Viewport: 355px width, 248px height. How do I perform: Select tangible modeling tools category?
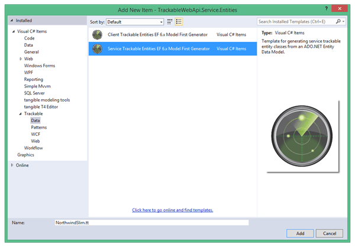click(x=47, y=100)
